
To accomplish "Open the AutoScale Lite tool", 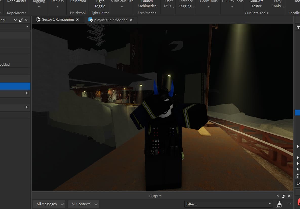I will (x=122, y=3).
